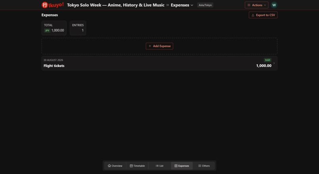Screen dimensions: 319x174
Task: Open the Others tab
Action: pyautogui.click(x=204, y=166)
